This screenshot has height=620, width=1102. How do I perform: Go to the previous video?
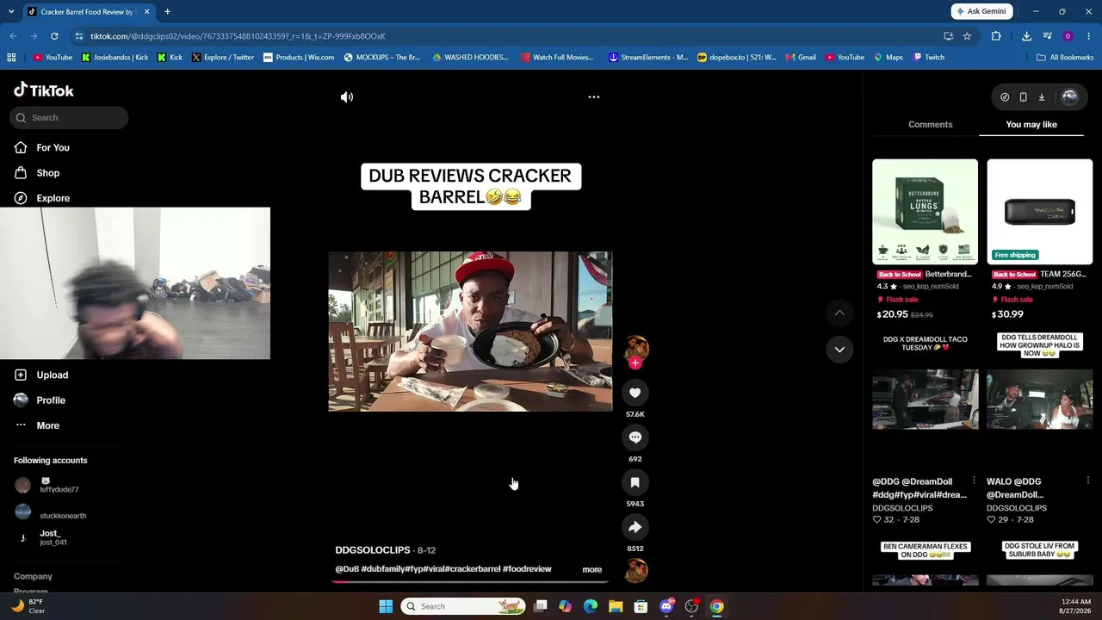coord(839,313)
